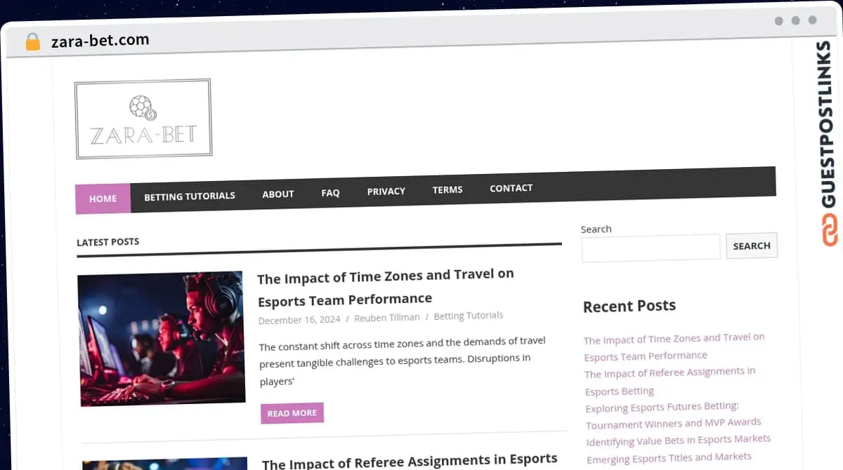The height and width of the screenshot is (470, 843).
Task: Select the HOME menu item
Action: (x=103, y=199)
